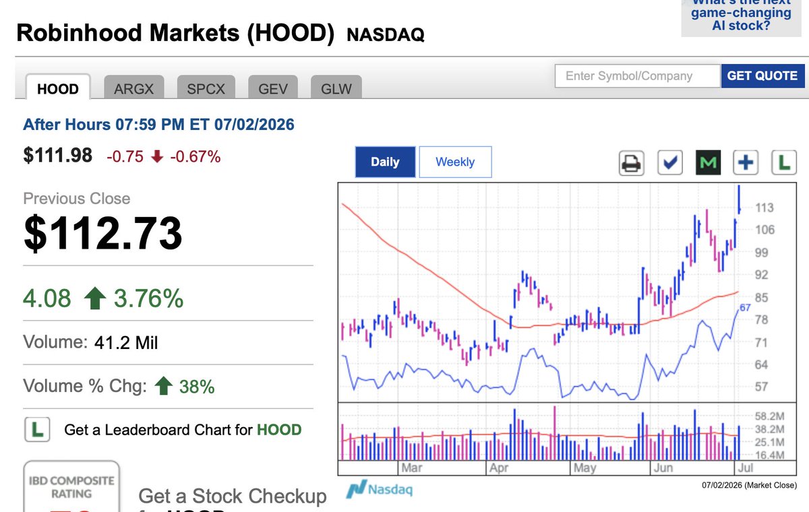Screen dimensions: 809x512
Task: Open Get a Leaderboard Chart for HOOD
Action: click(183, 430)
